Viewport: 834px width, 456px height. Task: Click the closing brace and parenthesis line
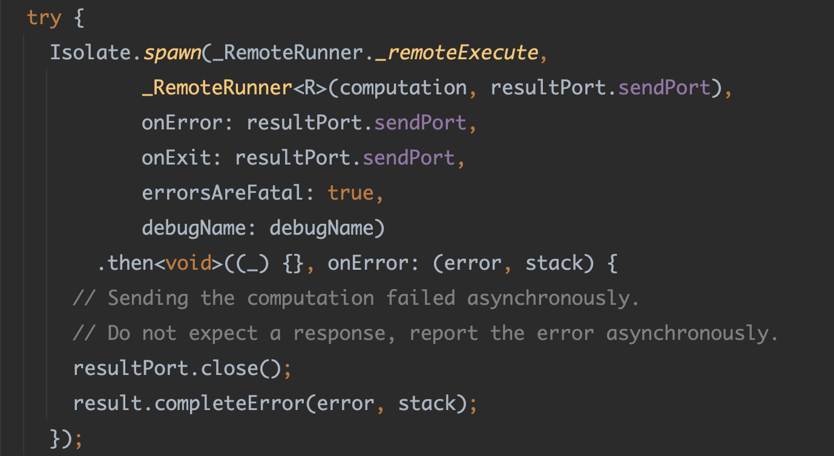pos(65,438)
